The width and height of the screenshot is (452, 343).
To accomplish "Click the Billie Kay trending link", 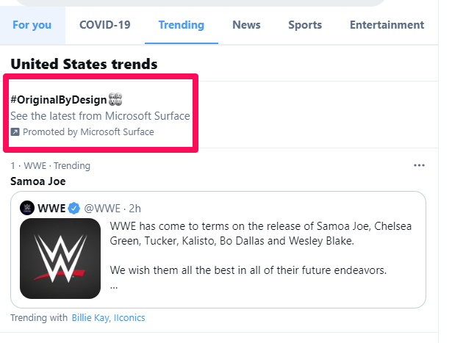I will (91, 317).
